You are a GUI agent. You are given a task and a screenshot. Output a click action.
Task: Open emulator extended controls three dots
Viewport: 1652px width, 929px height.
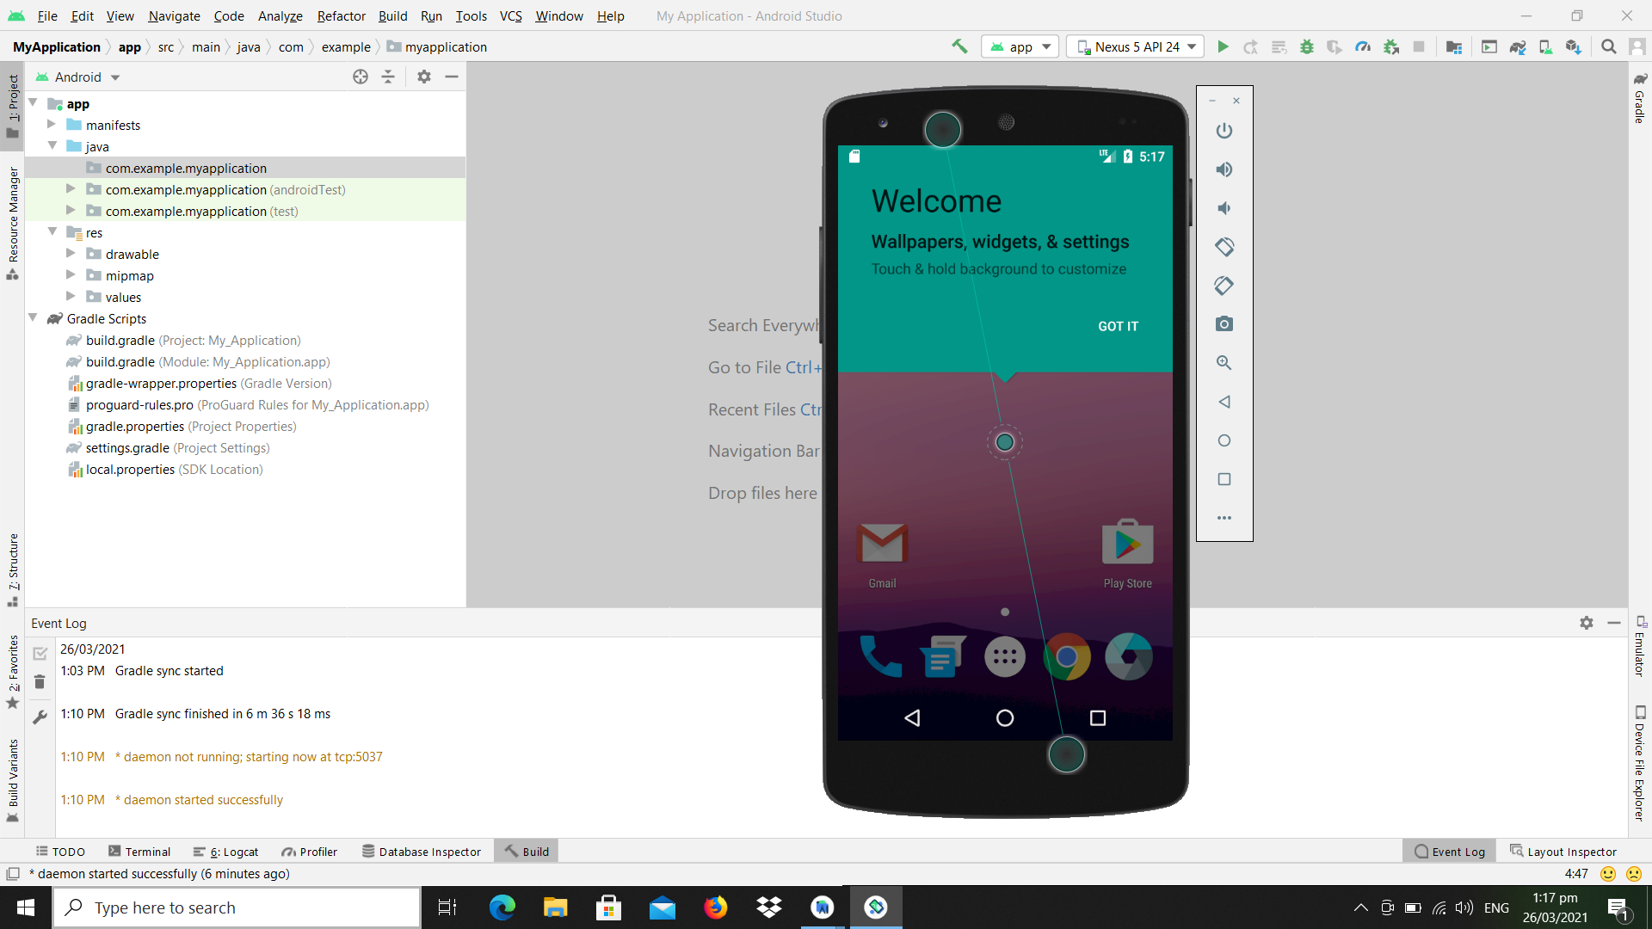click(1224, 518)
